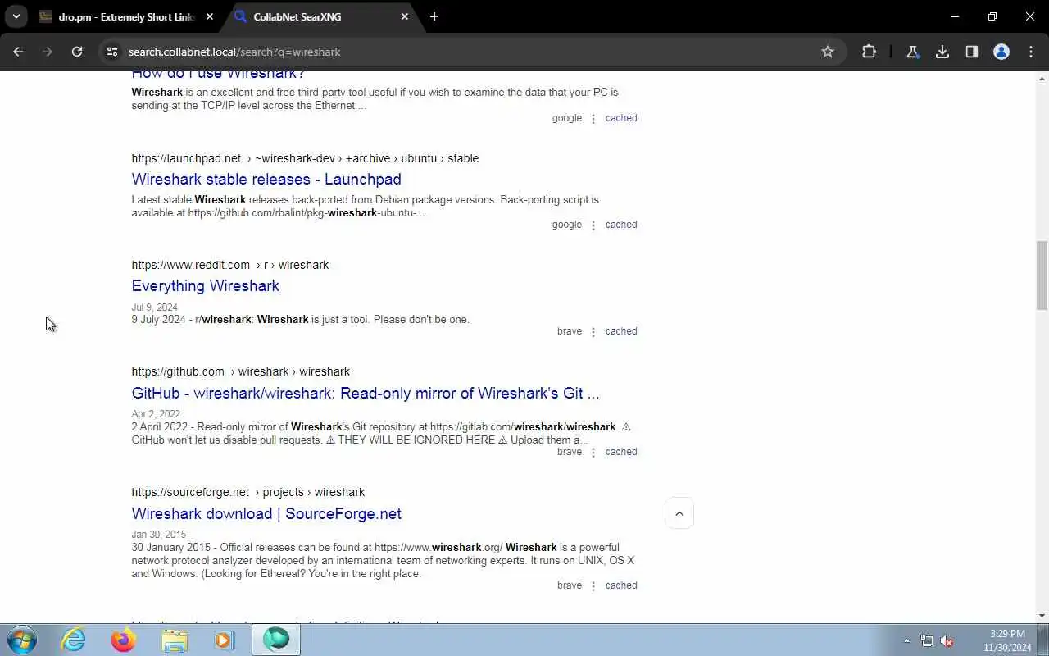The image size is (1049, 656).
Task: Open cached version of SourceForge result
Action: coord(621,585)
